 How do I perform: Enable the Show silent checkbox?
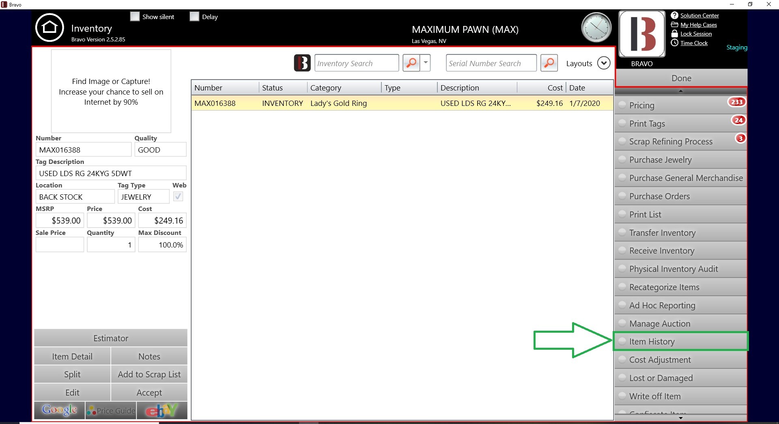point(135,17)
